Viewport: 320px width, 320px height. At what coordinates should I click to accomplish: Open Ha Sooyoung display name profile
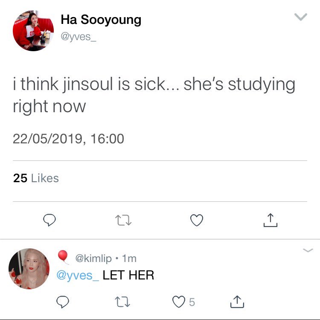coord(101,20)
